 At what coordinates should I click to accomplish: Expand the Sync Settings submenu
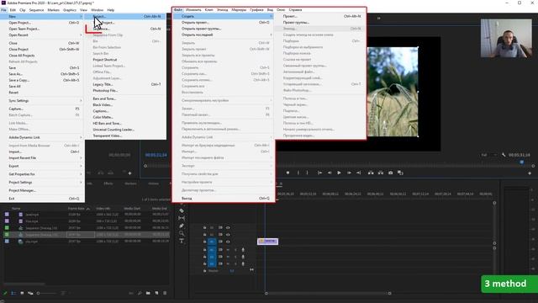tap(43, 101)
